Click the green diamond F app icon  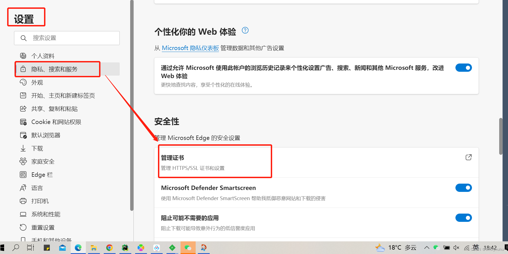172,248
